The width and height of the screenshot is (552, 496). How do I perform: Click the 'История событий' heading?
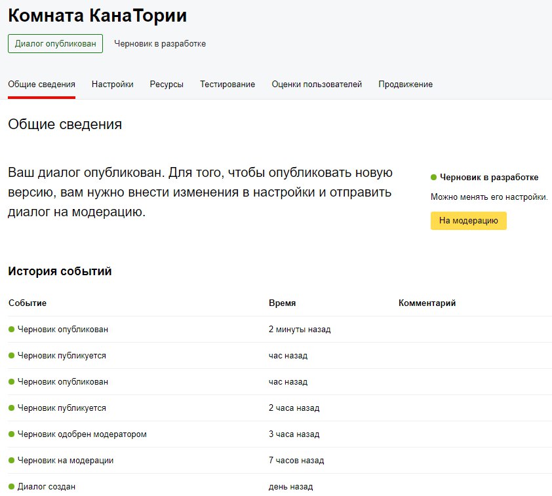coord(60,271)
